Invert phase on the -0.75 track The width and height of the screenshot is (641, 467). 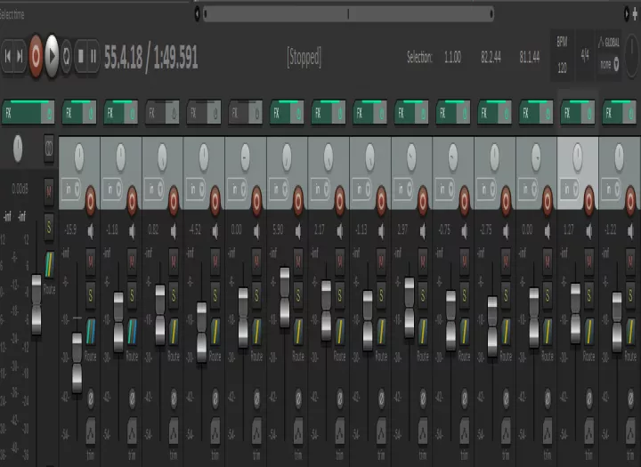(464, 397)
